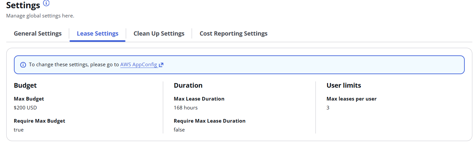Viewport: 474px width, 148px height.
Task: Switch to the General Settings tab
Action: coord(38,34)
